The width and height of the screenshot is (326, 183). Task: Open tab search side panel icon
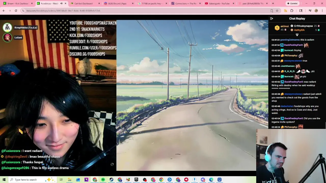tap(301, 11)
